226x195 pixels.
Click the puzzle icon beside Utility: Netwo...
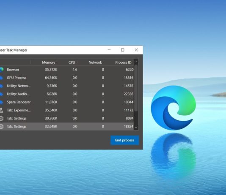1,86
